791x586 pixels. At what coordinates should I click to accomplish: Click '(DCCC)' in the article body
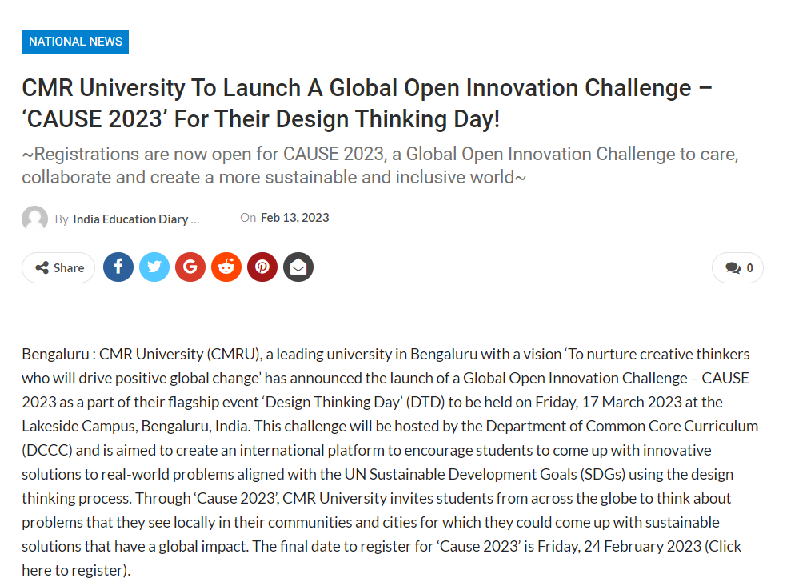point(46,450)
